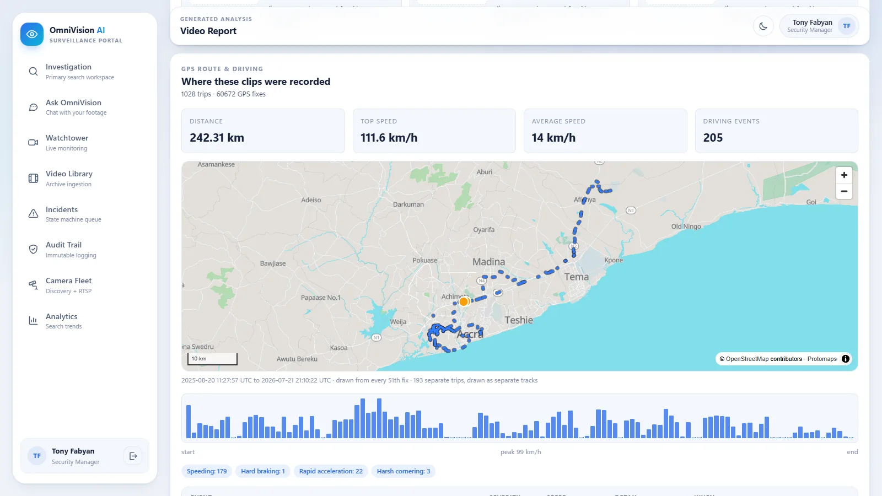Go to Investigation workspace

(85, 72)
